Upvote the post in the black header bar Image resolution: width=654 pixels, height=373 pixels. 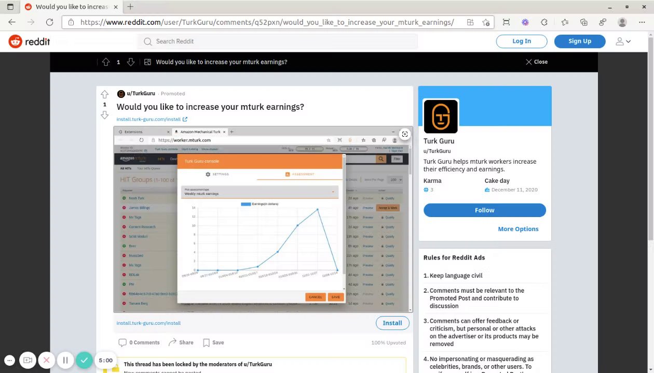tap(106, 62)
